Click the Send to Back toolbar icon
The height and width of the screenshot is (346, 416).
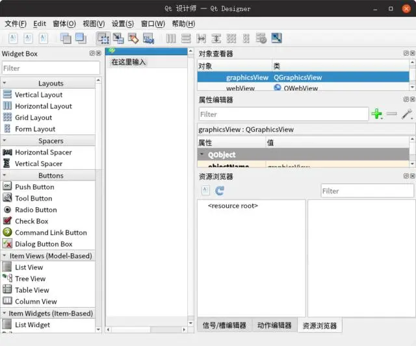[x=66, y=38]
